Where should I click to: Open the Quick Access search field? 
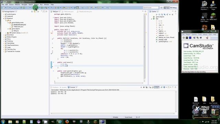tap(151, 8)
